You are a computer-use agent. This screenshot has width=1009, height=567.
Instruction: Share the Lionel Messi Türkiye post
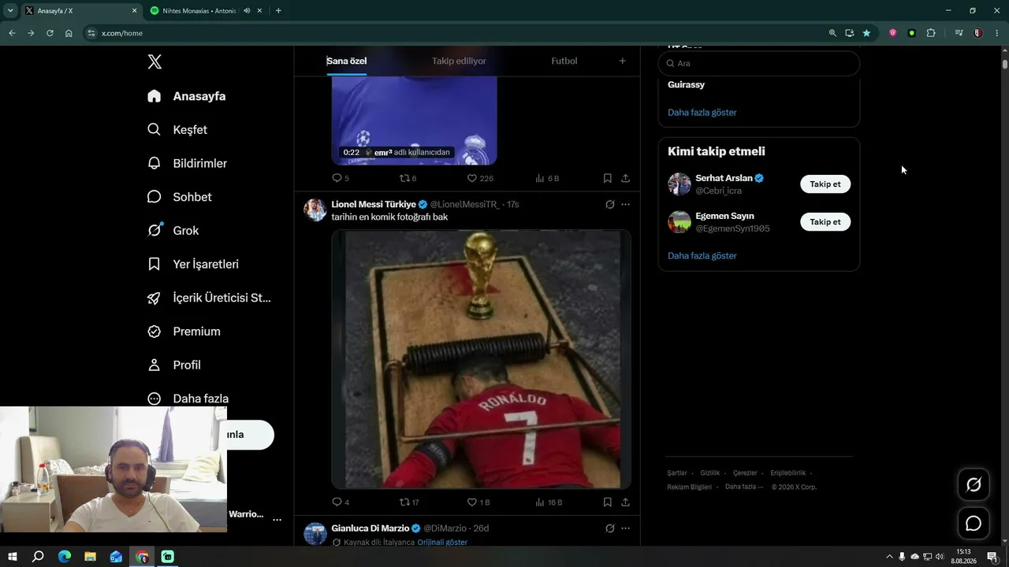tap(625, 502)
